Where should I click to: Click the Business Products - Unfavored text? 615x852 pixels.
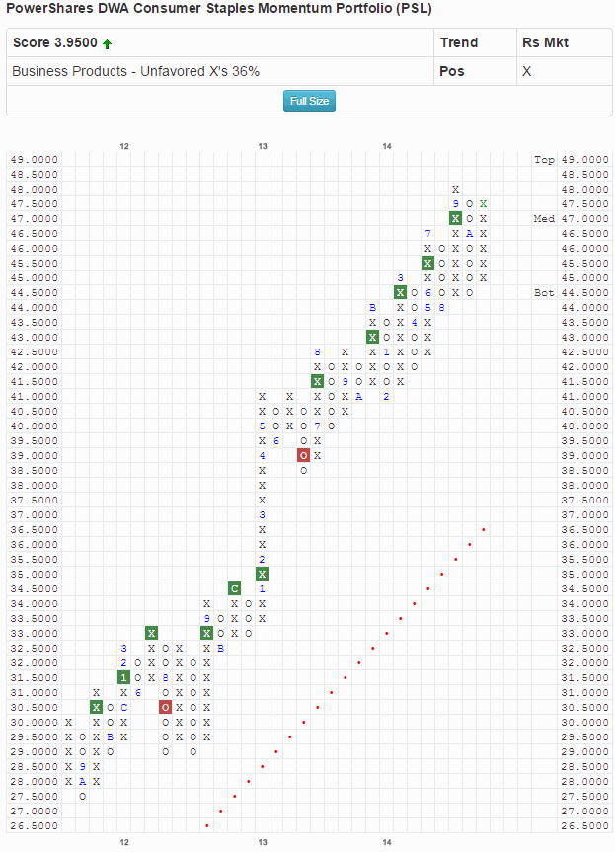click(135, 71)
